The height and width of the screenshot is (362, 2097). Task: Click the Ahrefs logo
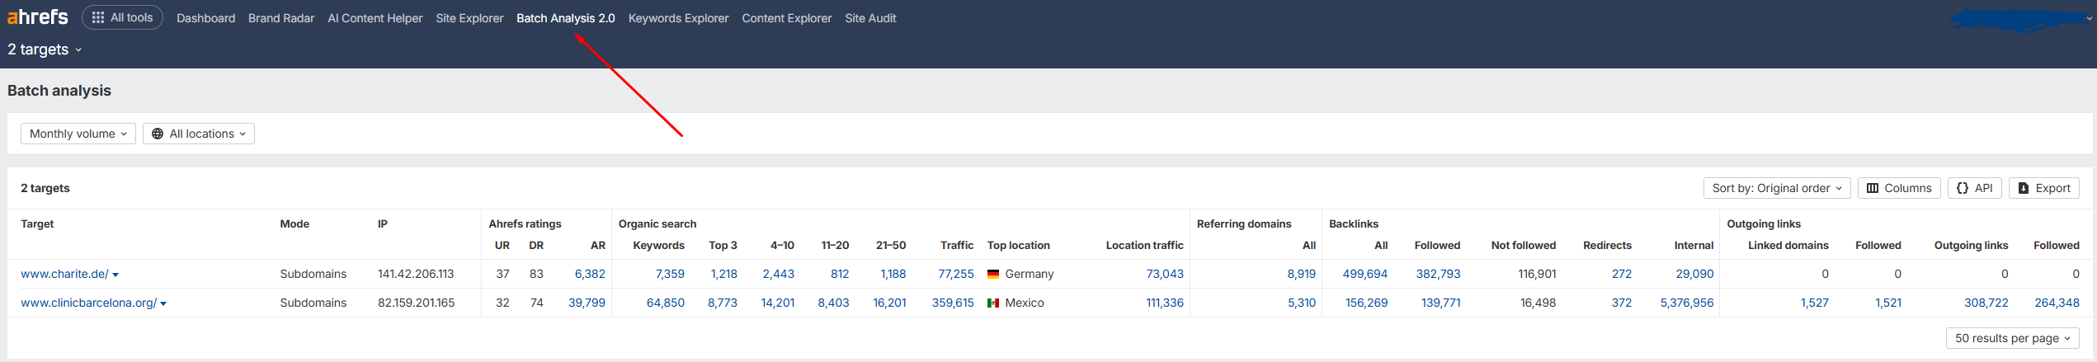point(38,17)
